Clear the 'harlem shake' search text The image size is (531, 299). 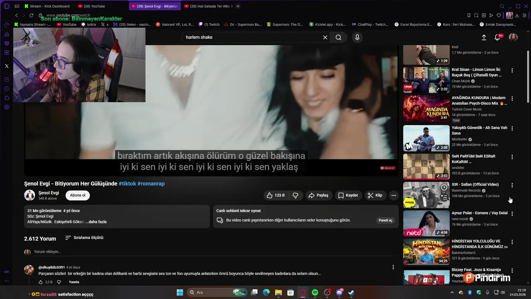[x=325, y=37]
